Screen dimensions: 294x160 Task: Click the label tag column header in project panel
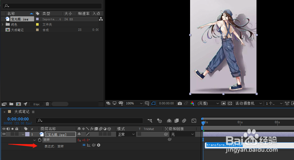coord(38,13)
